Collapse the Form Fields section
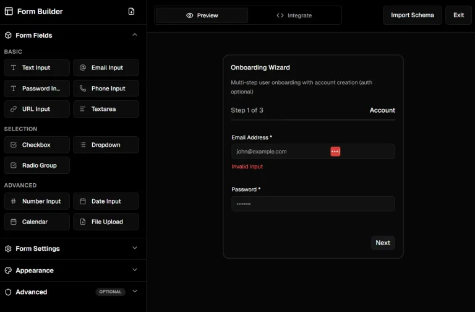 click(x=135, y=35)
